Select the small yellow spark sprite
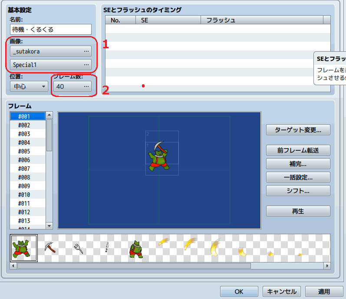 click(270, 253)
